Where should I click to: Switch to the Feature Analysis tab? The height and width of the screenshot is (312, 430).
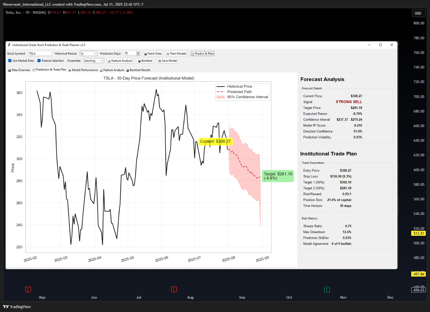point(112,70)
